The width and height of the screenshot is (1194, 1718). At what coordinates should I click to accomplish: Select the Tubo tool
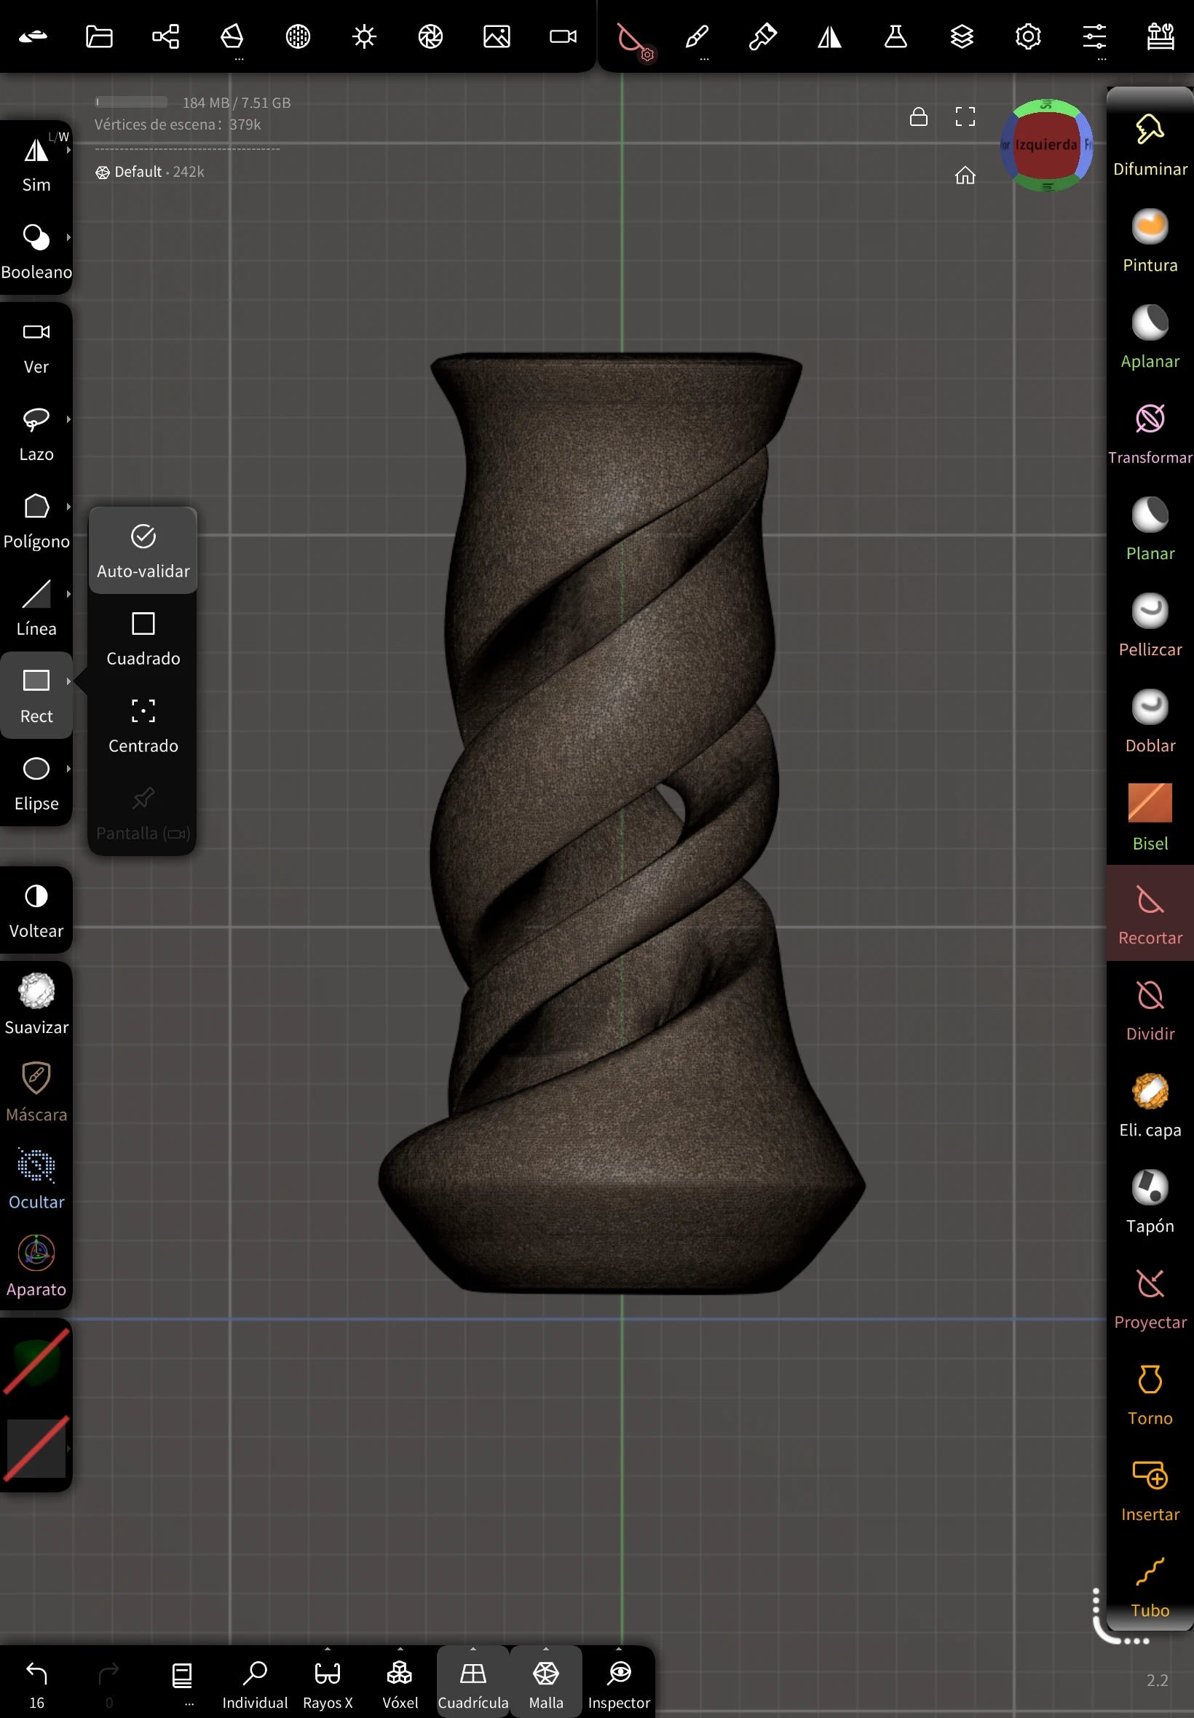tap(1149, 1586)
